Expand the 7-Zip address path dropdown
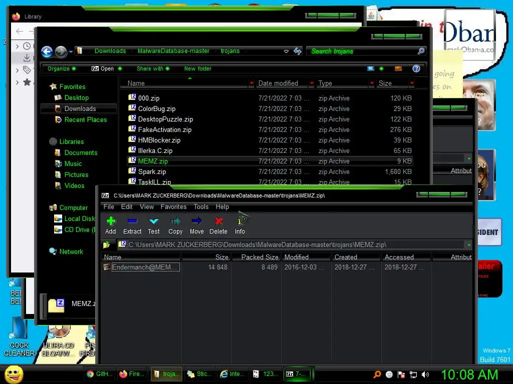Viewport: 513px width, 384px height. point(469,244)
